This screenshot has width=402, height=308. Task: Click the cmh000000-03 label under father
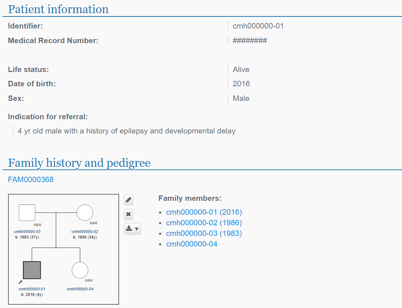tap(27, 232)
